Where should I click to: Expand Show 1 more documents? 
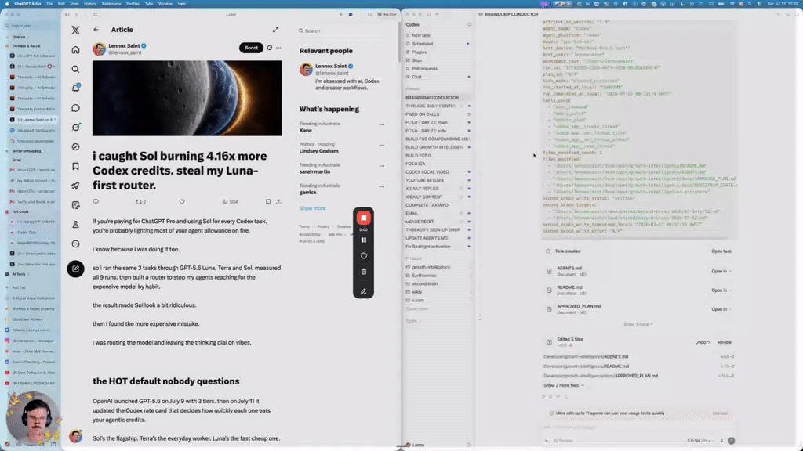pyautogui.click(x=638, y=324)
